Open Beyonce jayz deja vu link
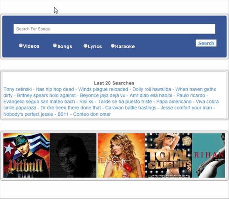The height and width of the screenshot is (199, 229). [x=103, y=96]
